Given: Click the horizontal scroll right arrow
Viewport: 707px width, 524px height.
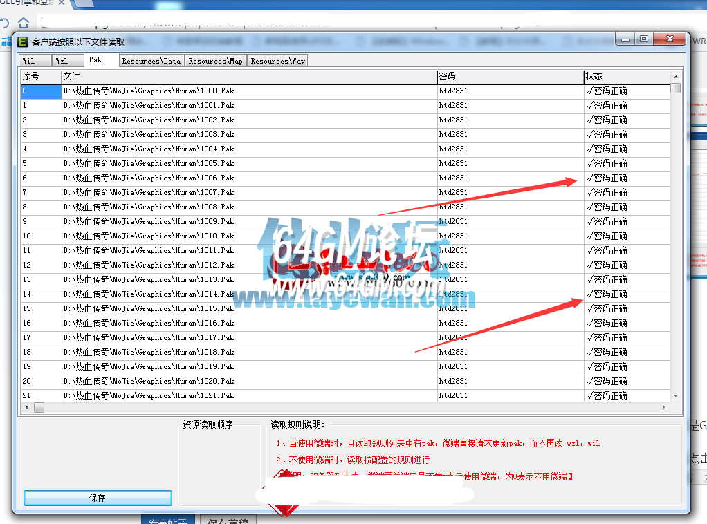Looking at the screenshot, I should [x=663, y=407].
